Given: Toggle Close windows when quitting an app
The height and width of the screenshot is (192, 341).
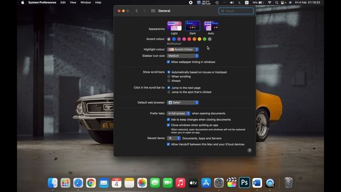Looking at the screenshot, I should pos(168,125).
